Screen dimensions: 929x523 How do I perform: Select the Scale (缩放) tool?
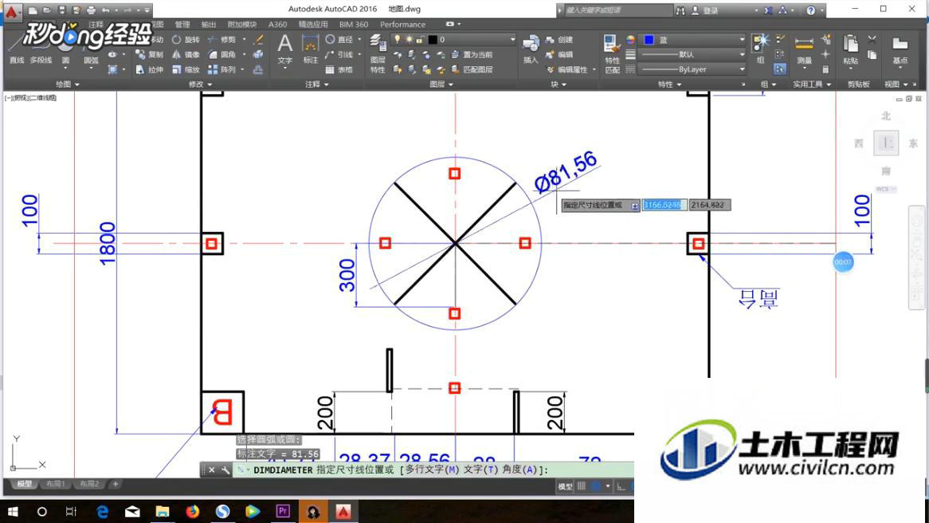(186, 69)
